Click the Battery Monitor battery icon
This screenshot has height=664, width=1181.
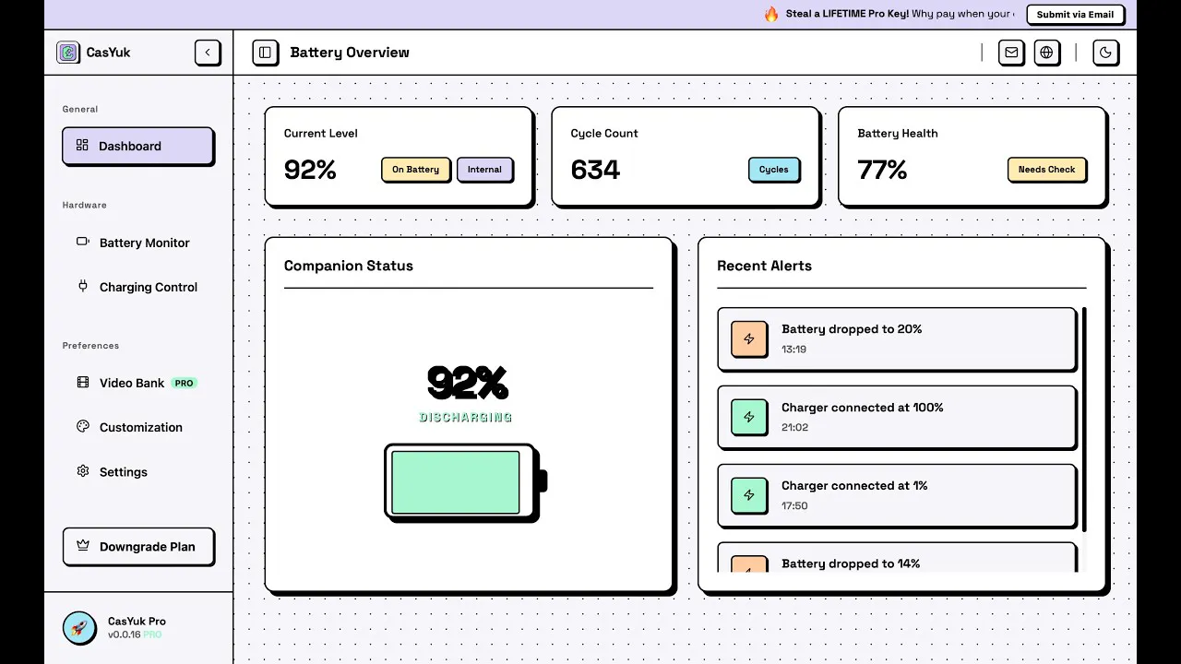pos(82,242)
